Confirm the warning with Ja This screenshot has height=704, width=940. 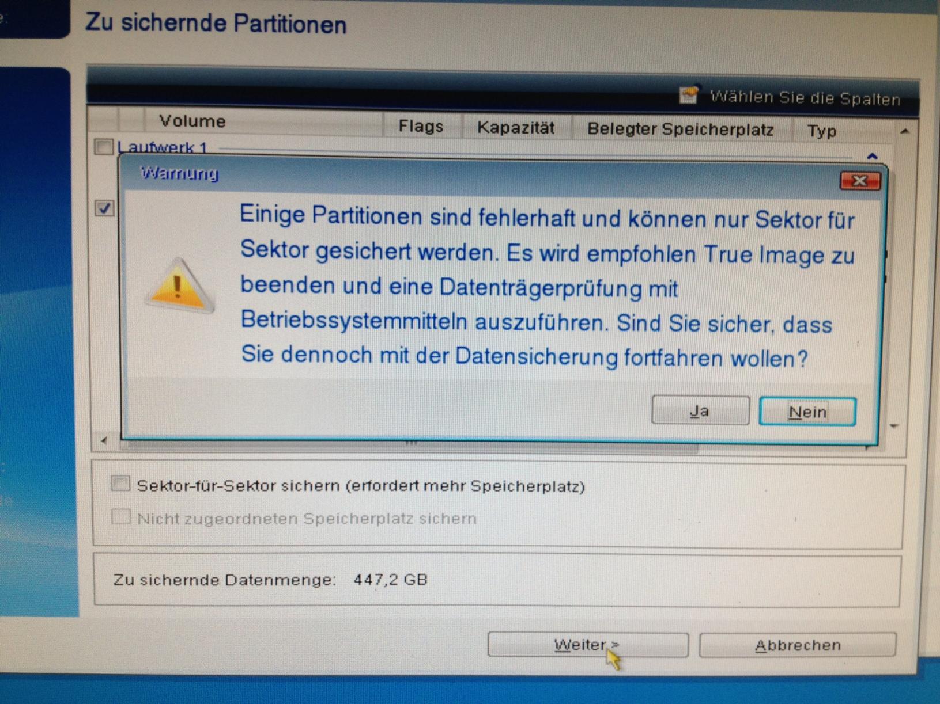coord(700,410)
